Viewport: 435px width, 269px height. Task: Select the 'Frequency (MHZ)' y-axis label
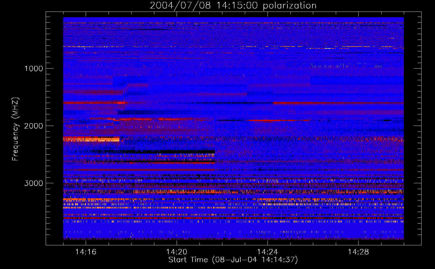click(15, 129)
